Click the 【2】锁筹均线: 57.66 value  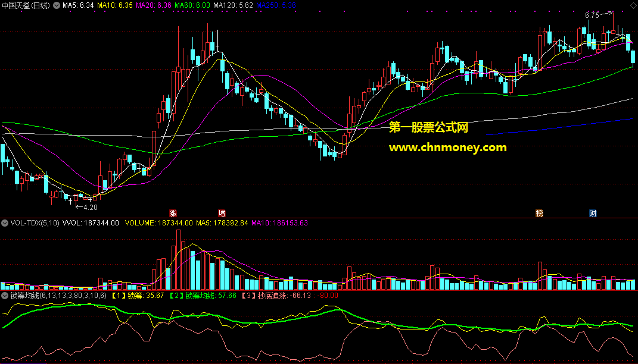[x=202, y=296]
